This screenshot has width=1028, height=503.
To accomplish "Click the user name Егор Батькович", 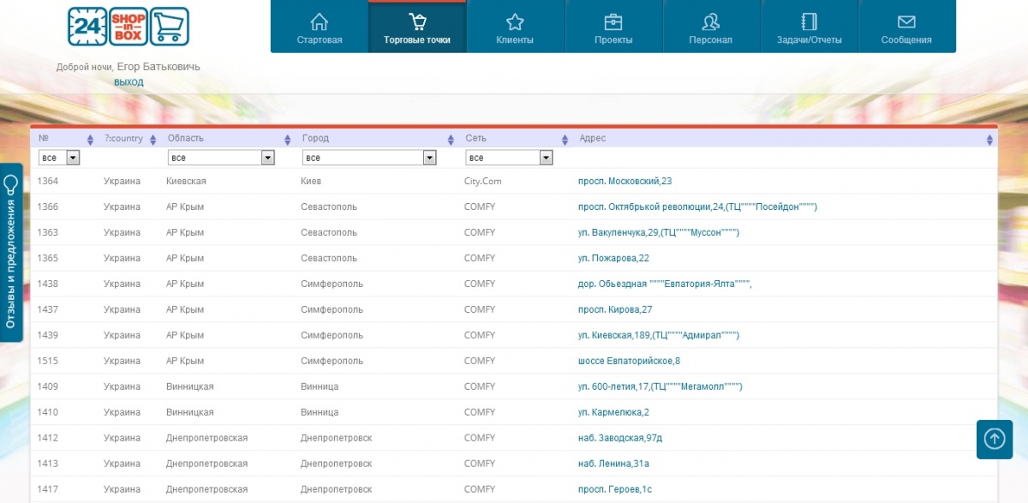I will point(158,67).
